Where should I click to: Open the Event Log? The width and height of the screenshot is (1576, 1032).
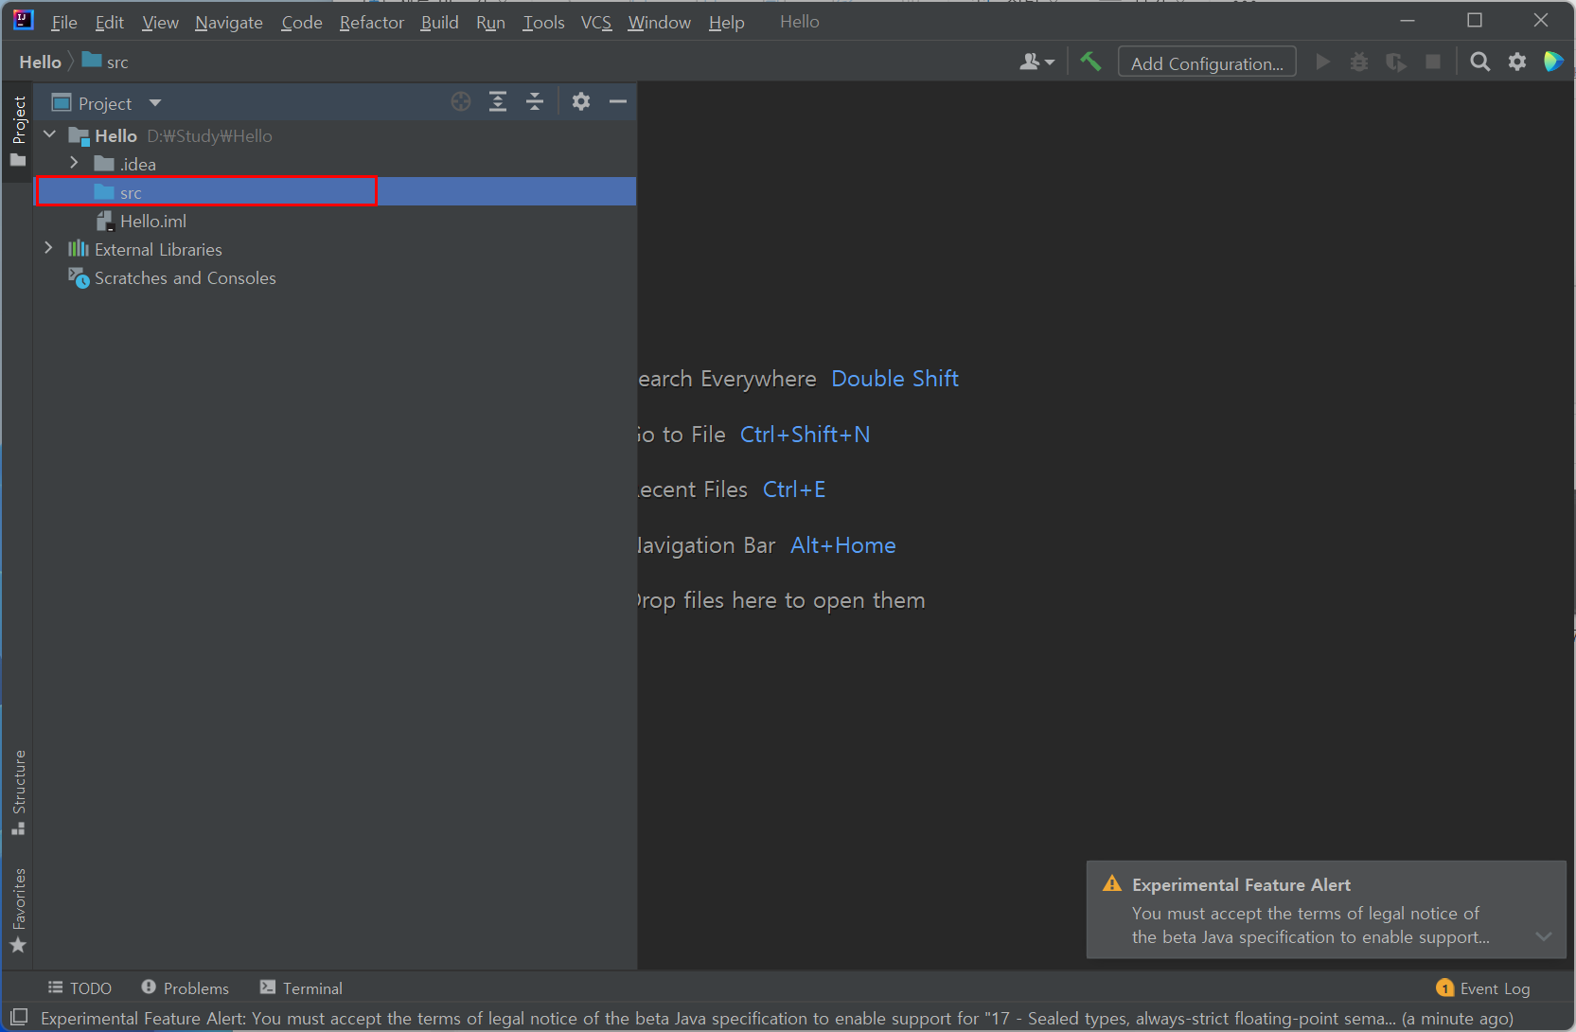tap(1483, 988)
